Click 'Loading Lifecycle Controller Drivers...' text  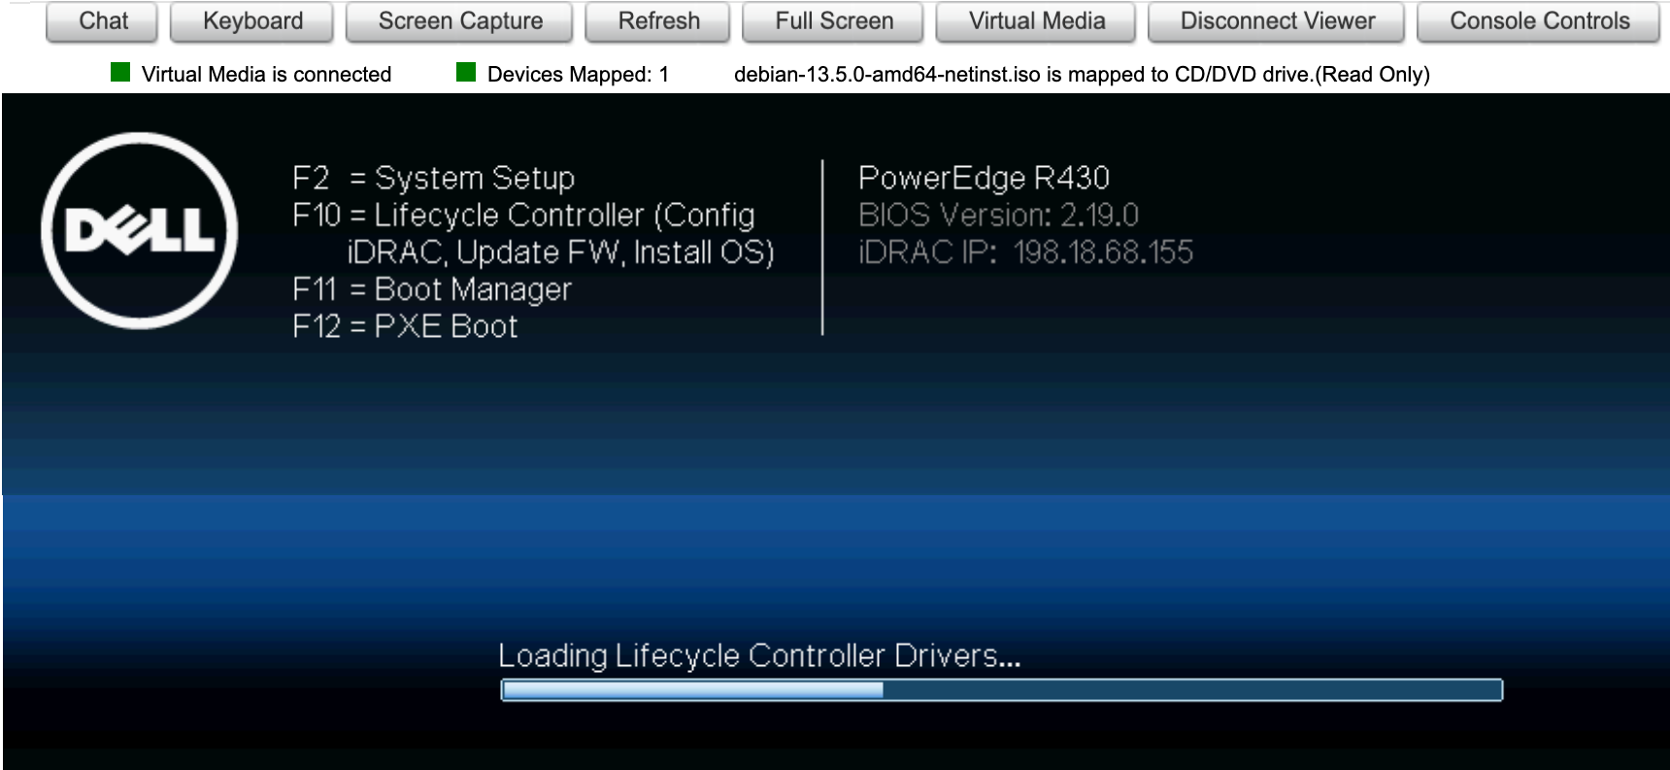tap(759, 656)
